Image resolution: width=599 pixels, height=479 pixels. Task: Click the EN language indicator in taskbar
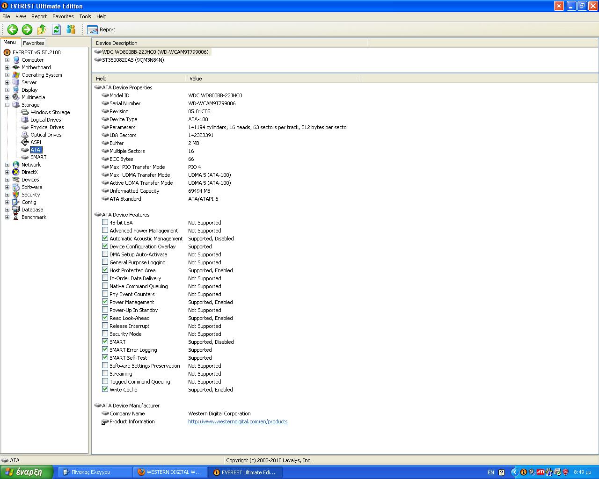[491, 472]
